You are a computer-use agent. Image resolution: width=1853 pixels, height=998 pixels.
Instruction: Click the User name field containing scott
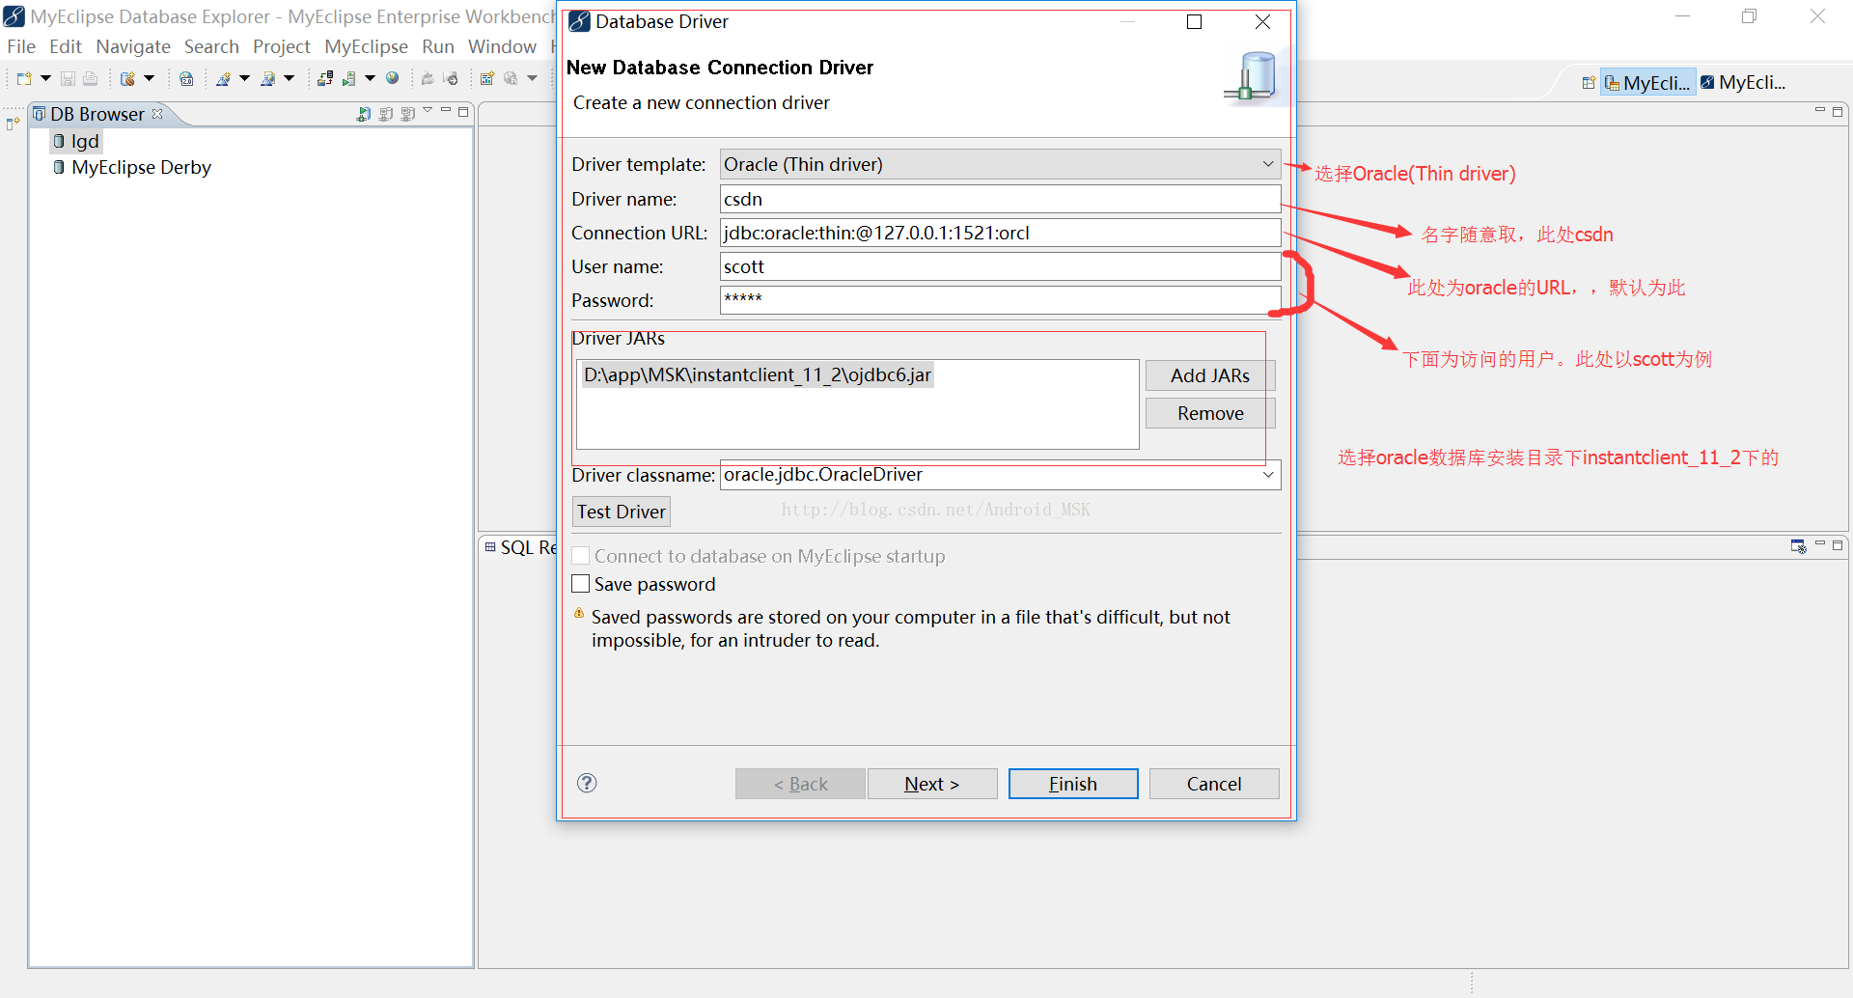pyautogui.click(x=1000, y=266)
